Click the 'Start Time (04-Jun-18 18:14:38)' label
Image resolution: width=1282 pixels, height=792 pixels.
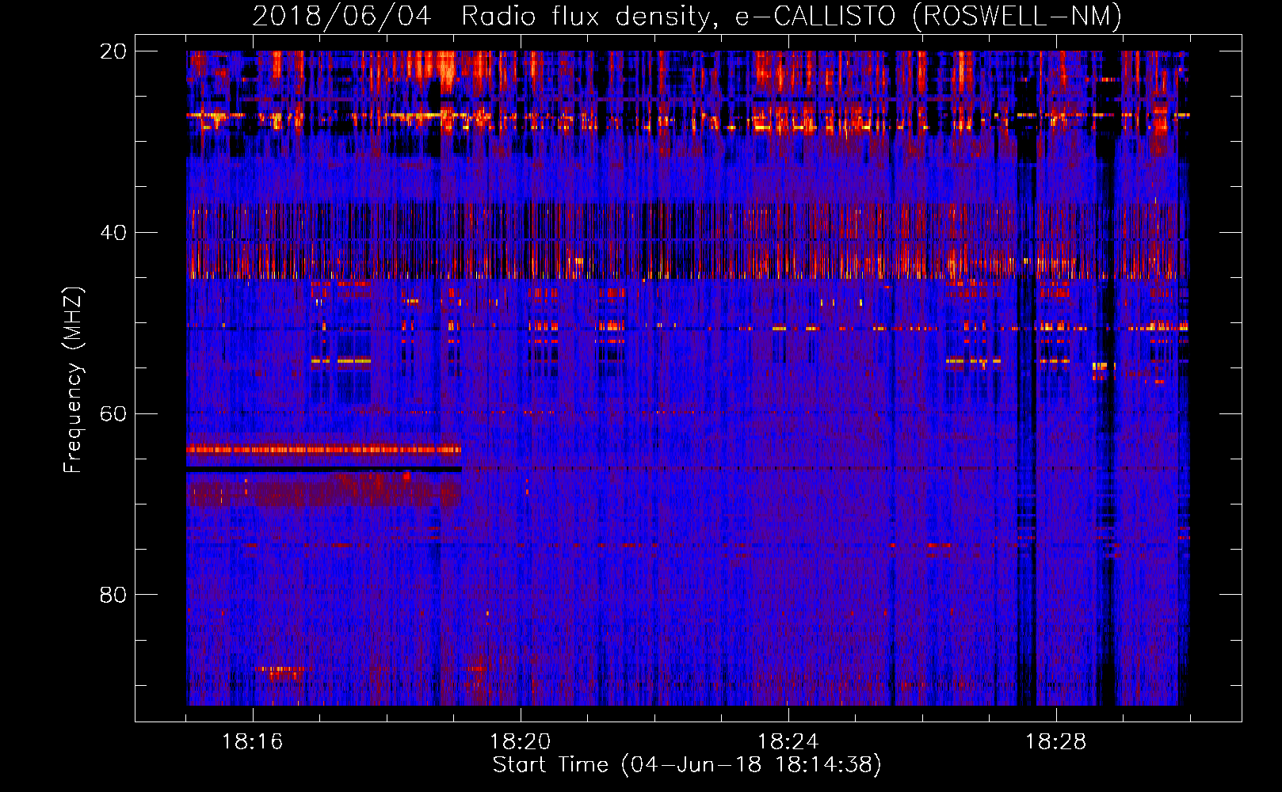687,765
